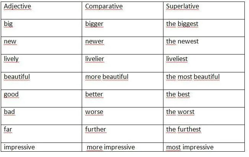Screen dimensions: 249x157
Task: Click 'the most beautiful' text
Action: point(193,77)
